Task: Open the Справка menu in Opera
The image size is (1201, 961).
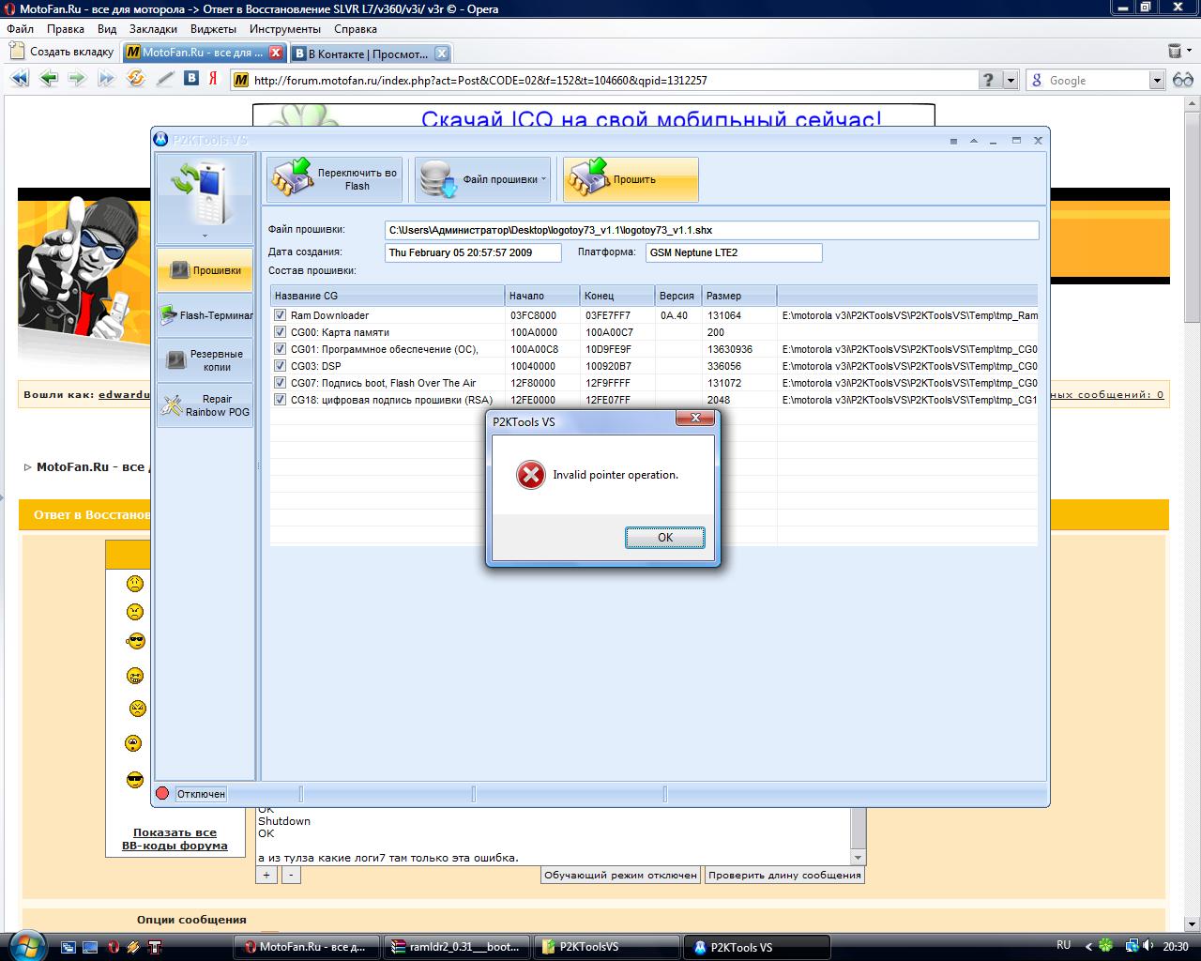Action: click(356, 29)
